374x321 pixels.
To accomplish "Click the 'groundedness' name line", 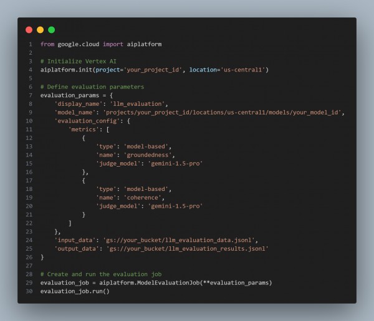I will (135, 155).
